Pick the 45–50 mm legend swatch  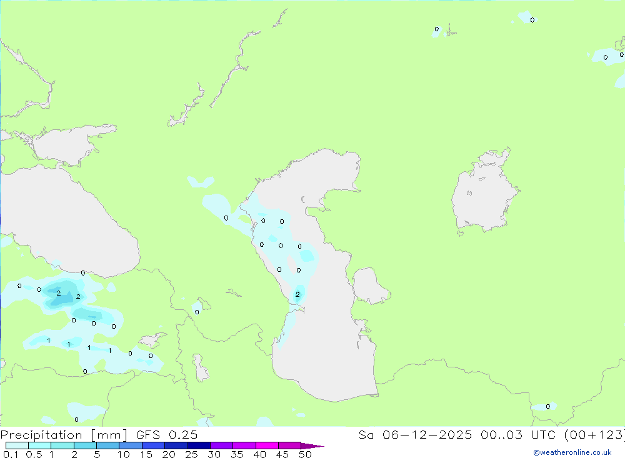point(289,446)
